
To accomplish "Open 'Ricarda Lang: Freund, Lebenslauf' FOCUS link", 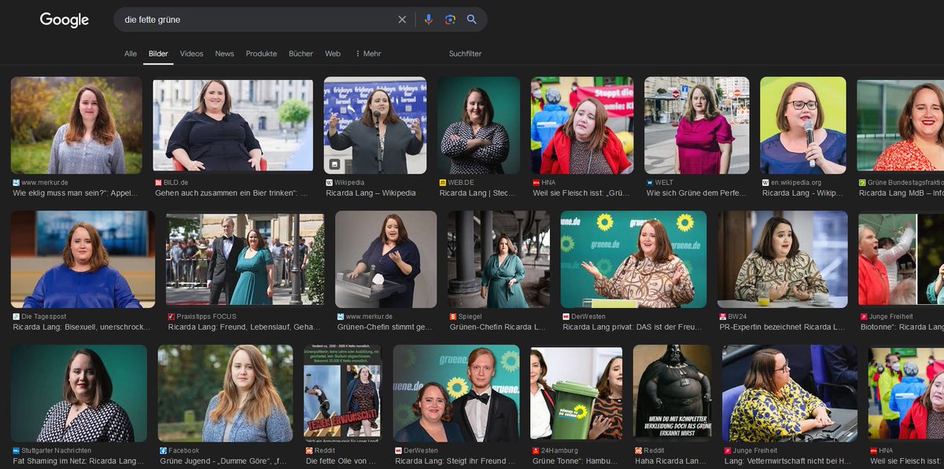I will pyautogui.click(x=244, y=327).
